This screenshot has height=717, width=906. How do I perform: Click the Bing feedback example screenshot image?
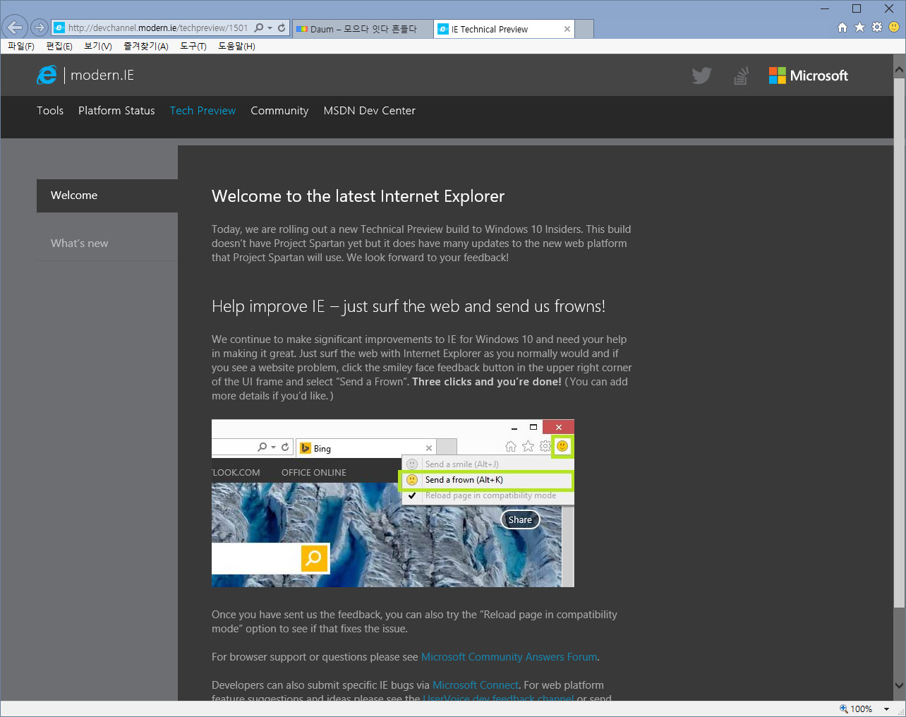tap(393, 503)
